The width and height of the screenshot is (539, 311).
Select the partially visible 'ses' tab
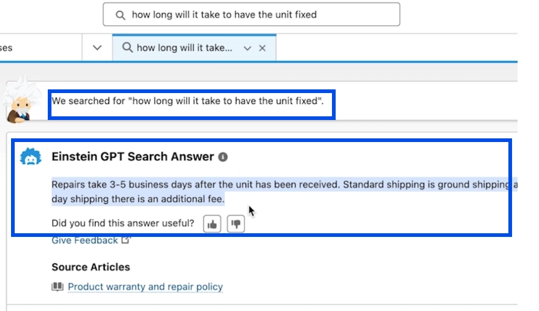[6, 48]
